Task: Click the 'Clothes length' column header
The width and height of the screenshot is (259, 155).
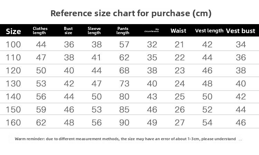Action: click(x=40, y=31)
